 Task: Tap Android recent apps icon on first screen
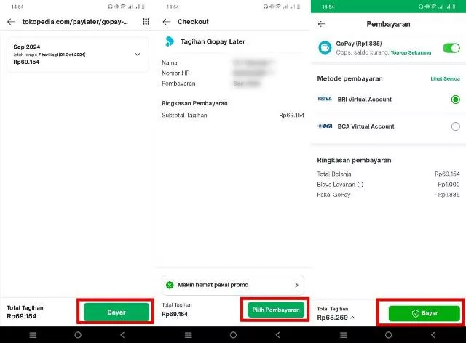(x=33, y=335)
